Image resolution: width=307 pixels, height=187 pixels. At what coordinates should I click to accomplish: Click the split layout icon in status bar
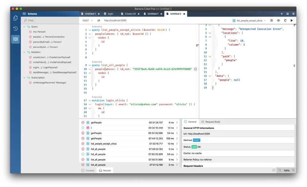click(274, 170)
